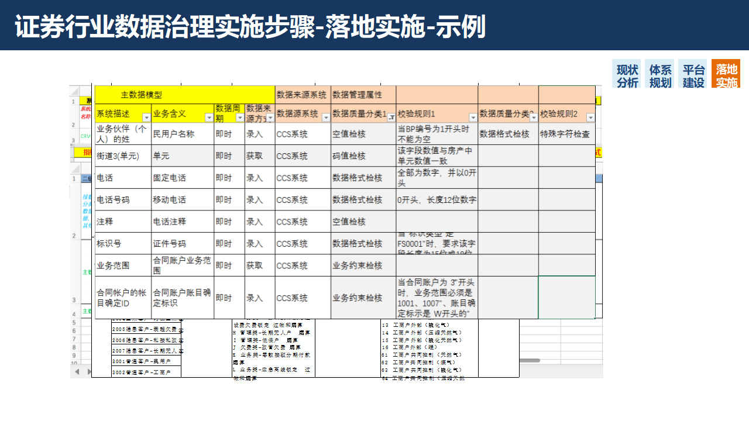749x421 pixels.
Task: Switch to the 平台建设 tab
Action: (x=693, y=75)
